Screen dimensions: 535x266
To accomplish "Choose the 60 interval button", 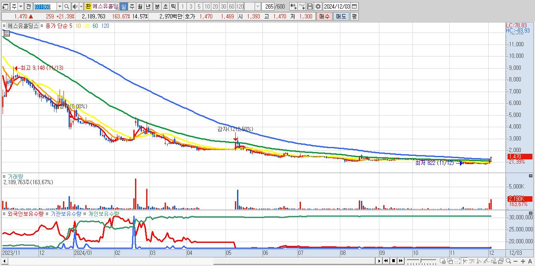I will (x=232, y=6).
